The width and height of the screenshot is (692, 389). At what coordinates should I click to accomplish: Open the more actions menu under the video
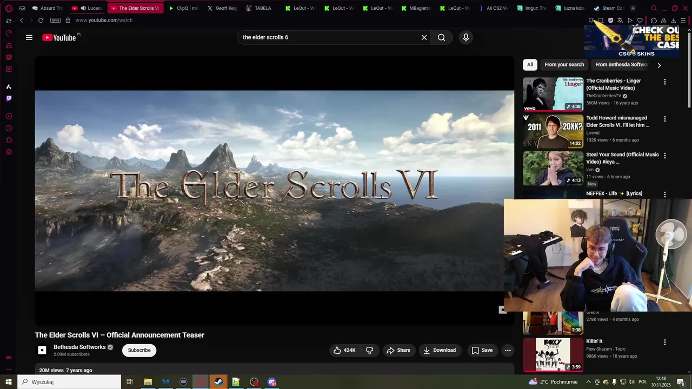click(508, 350)
